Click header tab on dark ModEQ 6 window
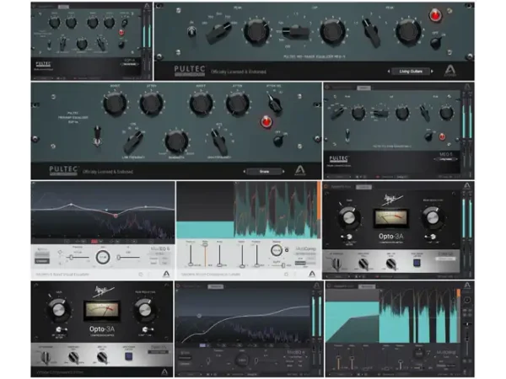Viewport: 506px width, 379px height. click(216, 286)
